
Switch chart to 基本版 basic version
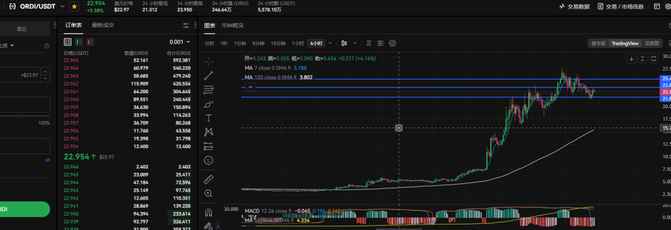click(x=598, y=44)
